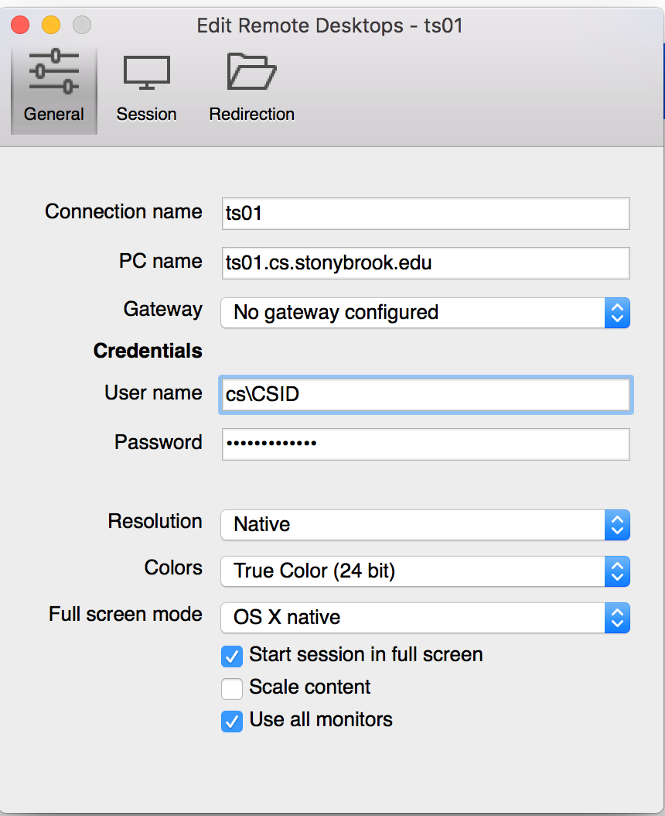Click into the PC name field
Viewport: 665px width, 816px height.
coord(425,263)
